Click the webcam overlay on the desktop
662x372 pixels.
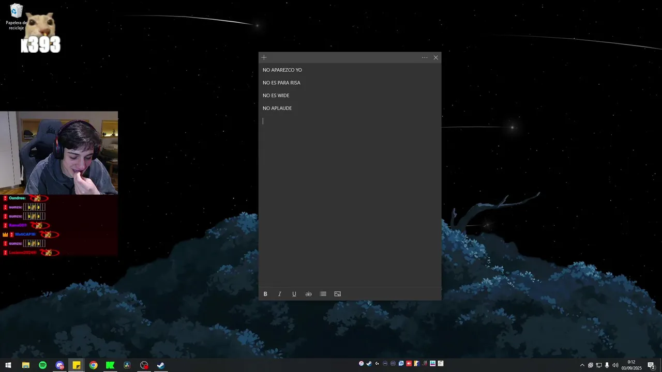59,153
